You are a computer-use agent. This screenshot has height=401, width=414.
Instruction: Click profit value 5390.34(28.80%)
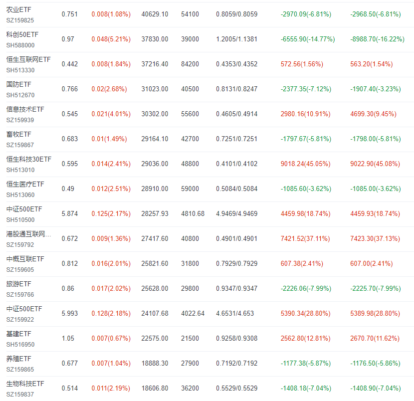pyautogui.click(x=305, y=314)
